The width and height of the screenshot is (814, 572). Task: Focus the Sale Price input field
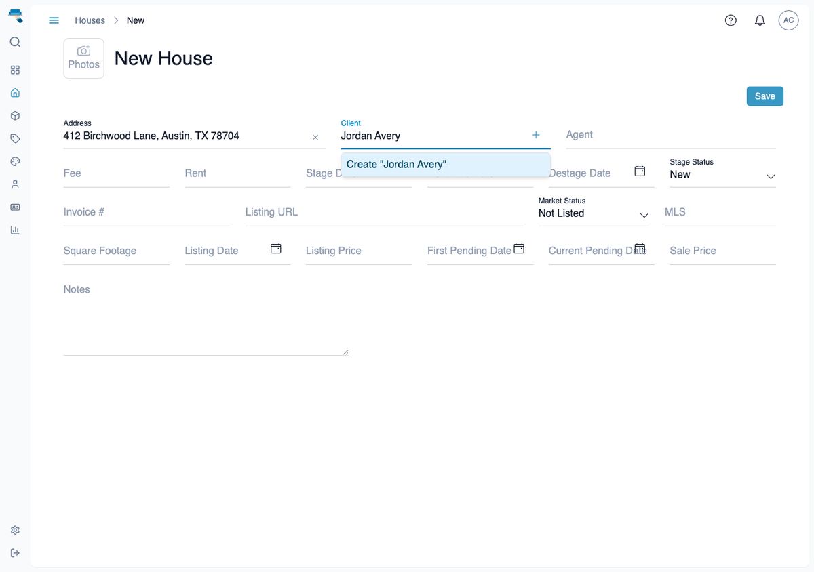tap(722, 251)
